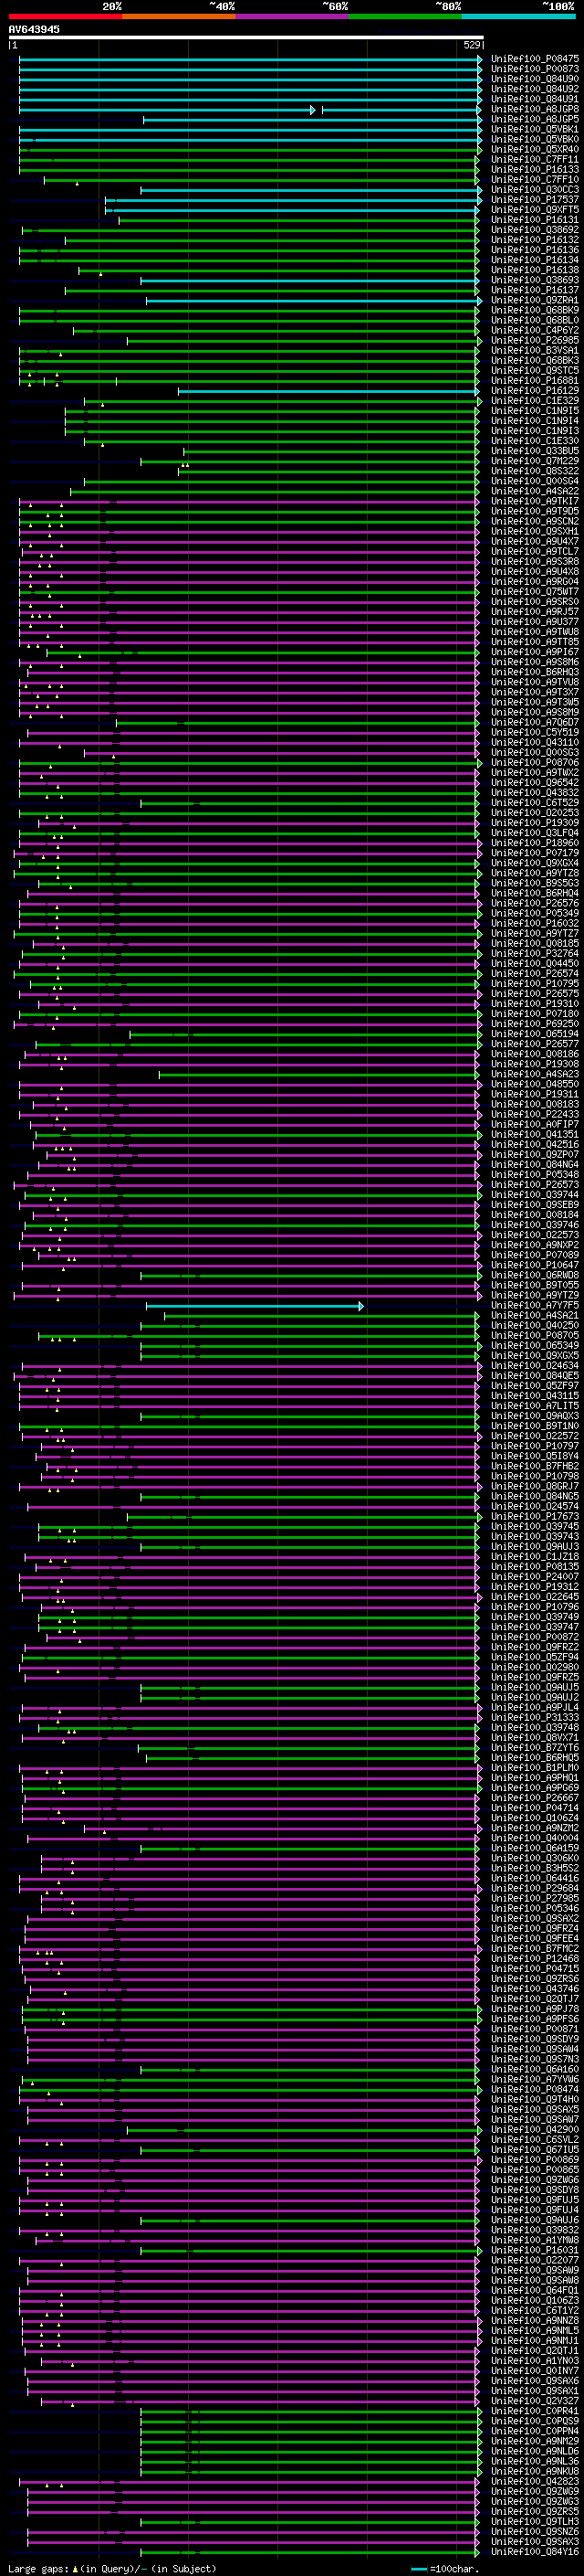Screen dimensions: 584x2576
Task: Select label UniRef100_P16881
Action: [535, 380]
